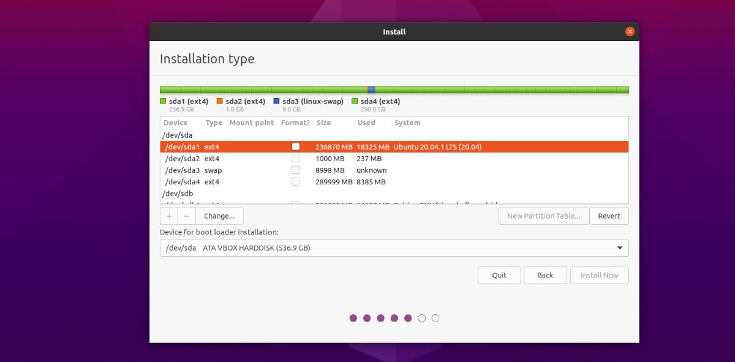The image size is (735, 362).
Task: Click the plus add partition button
Action: click(169, 216)
